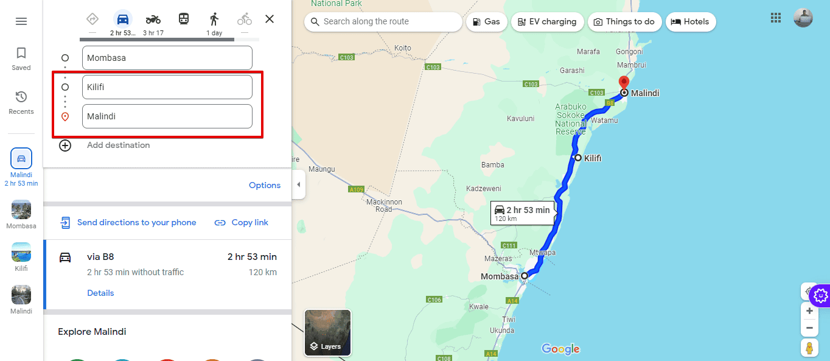Click the search along the route field

coord(382,21)
